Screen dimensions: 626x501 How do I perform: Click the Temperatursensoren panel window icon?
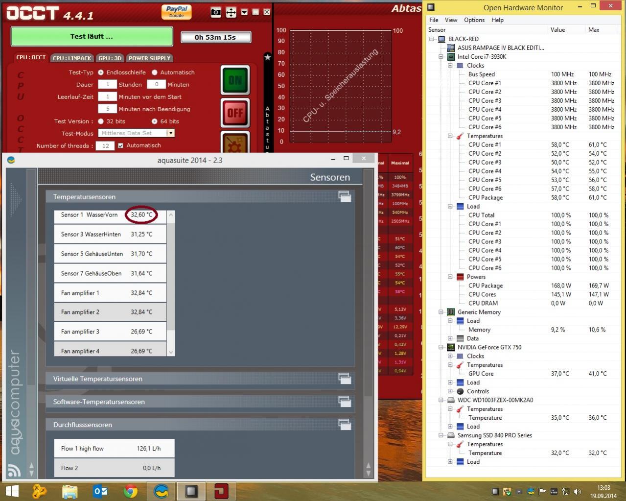[x=345, y=196]
